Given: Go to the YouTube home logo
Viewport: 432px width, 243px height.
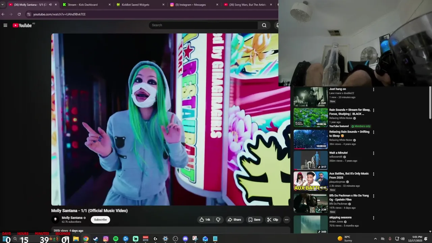Looking at the screenshot, I should coord(22,25).
